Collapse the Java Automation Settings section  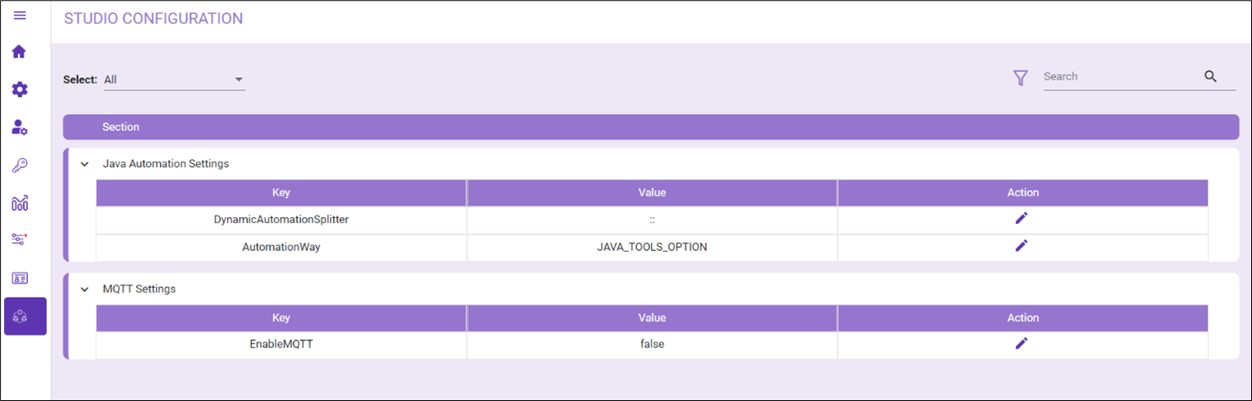point(84,164)
